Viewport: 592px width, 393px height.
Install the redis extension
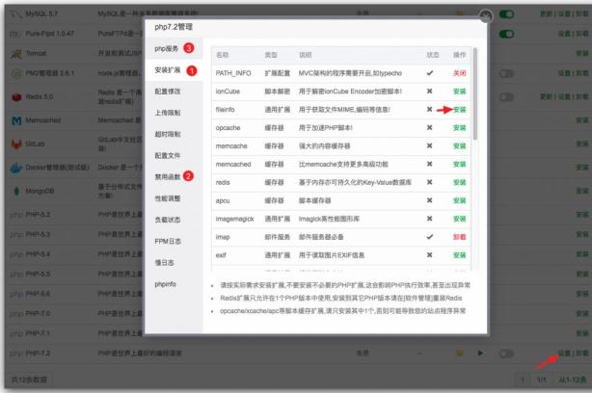coord(460,182)
